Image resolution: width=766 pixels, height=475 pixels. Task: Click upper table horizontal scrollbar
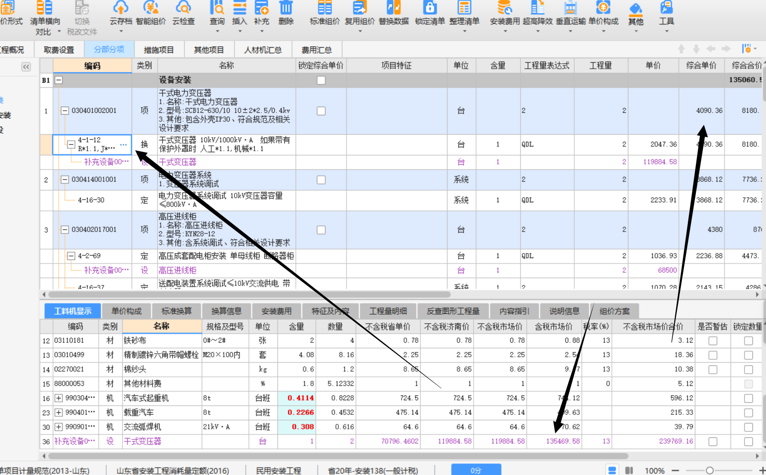pos(249,295)
